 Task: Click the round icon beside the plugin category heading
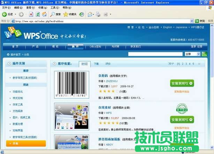9,63
